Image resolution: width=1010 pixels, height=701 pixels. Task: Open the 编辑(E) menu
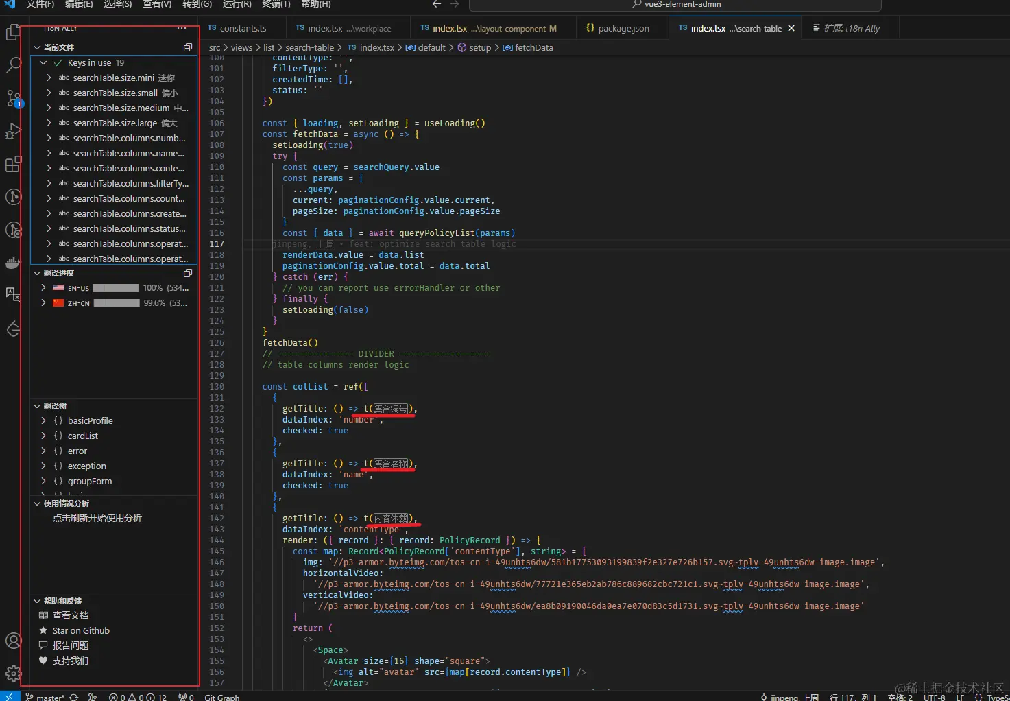point(79,4)
